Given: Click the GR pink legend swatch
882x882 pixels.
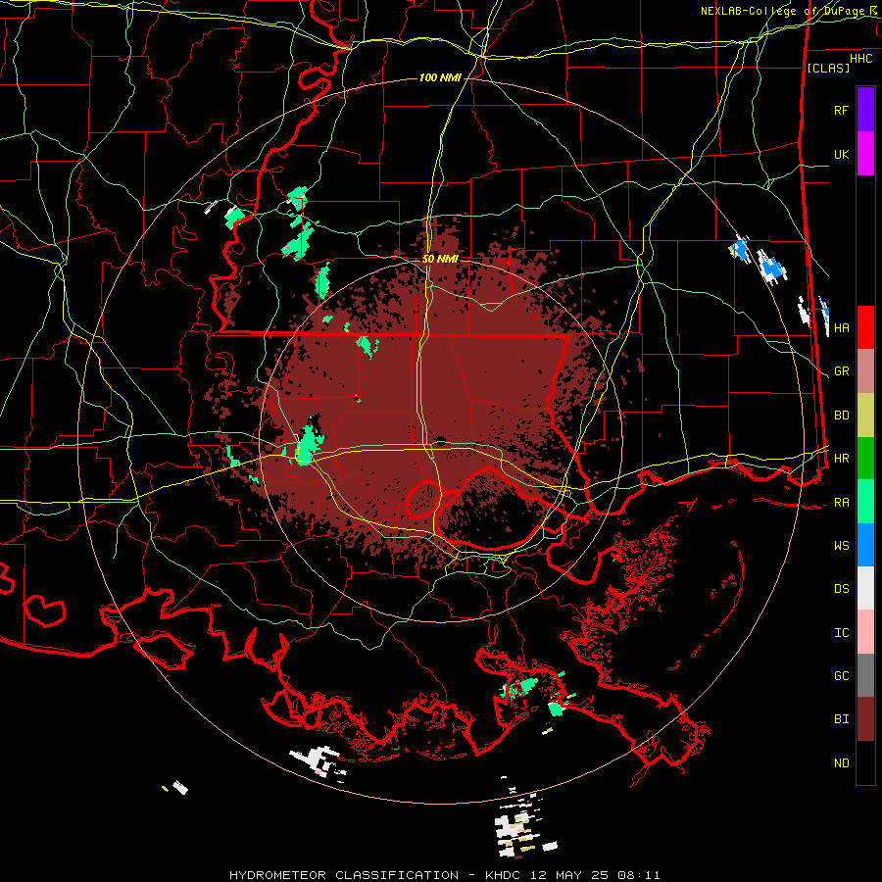Looking at the screenshot, I should 865,371.
